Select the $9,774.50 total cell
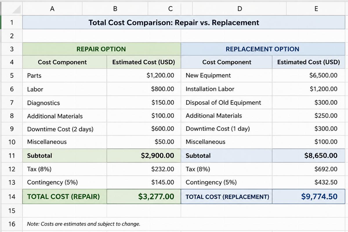This screenshot has height=232, width=348. click(x=309, y=197)
